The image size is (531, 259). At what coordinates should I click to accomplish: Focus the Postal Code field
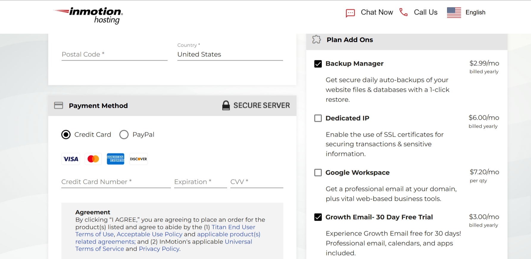(x=115, y=54)
